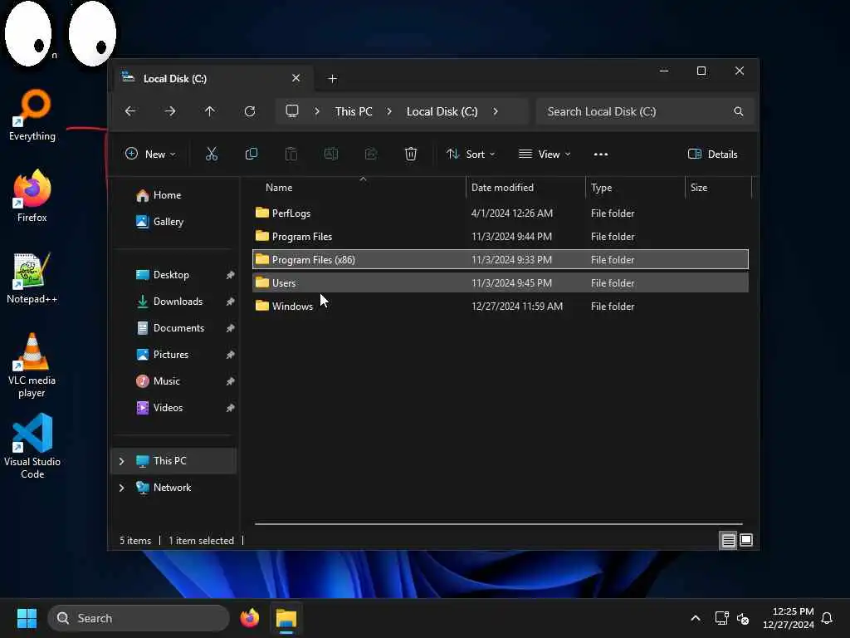
Task: Show hidden tray icons chevron
Action: (696, 618)
